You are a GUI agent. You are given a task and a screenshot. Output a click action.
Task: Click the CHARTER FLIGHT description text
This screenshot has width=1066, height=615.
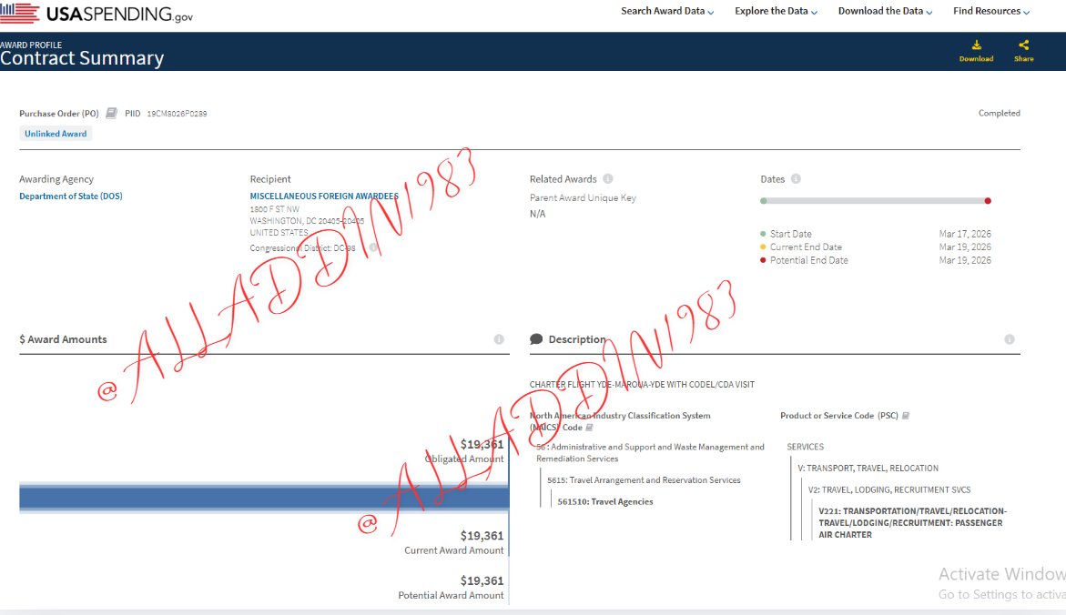point(642,385)
